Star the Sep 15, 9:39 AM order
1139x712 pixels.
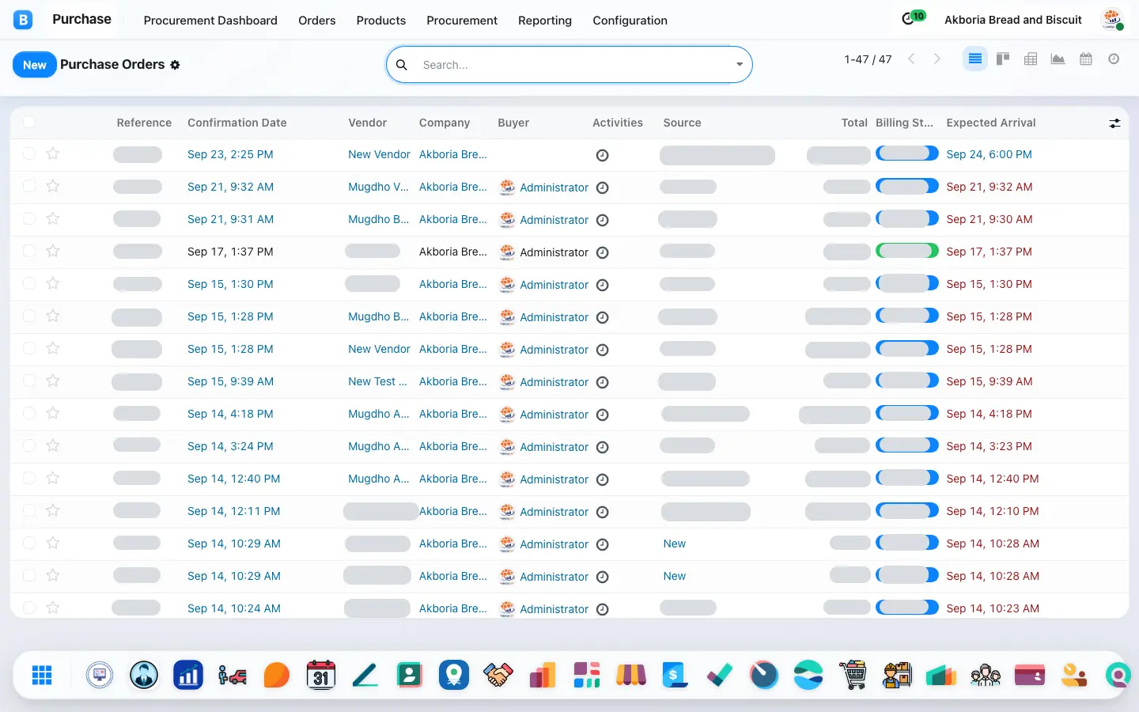pyautogui.click(x=53, y=381)
